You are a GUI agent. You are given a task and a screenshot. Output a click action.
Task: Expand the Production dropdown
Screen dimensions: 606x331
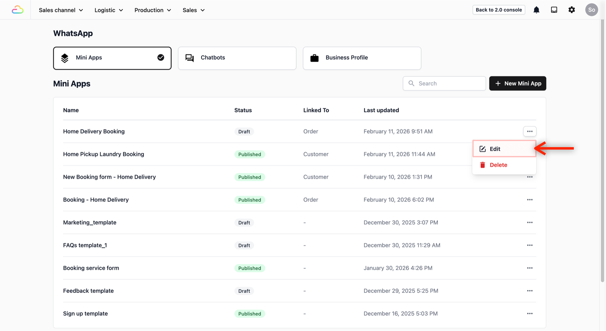[x=153, y=10]
